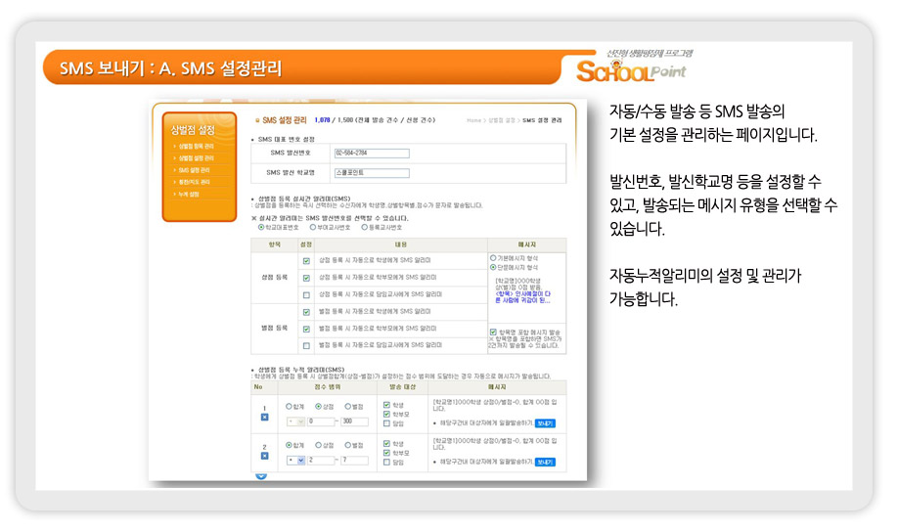Delete row 2 with the blue X icon
This screenshot has height=532, width=898.
[264, 455]
